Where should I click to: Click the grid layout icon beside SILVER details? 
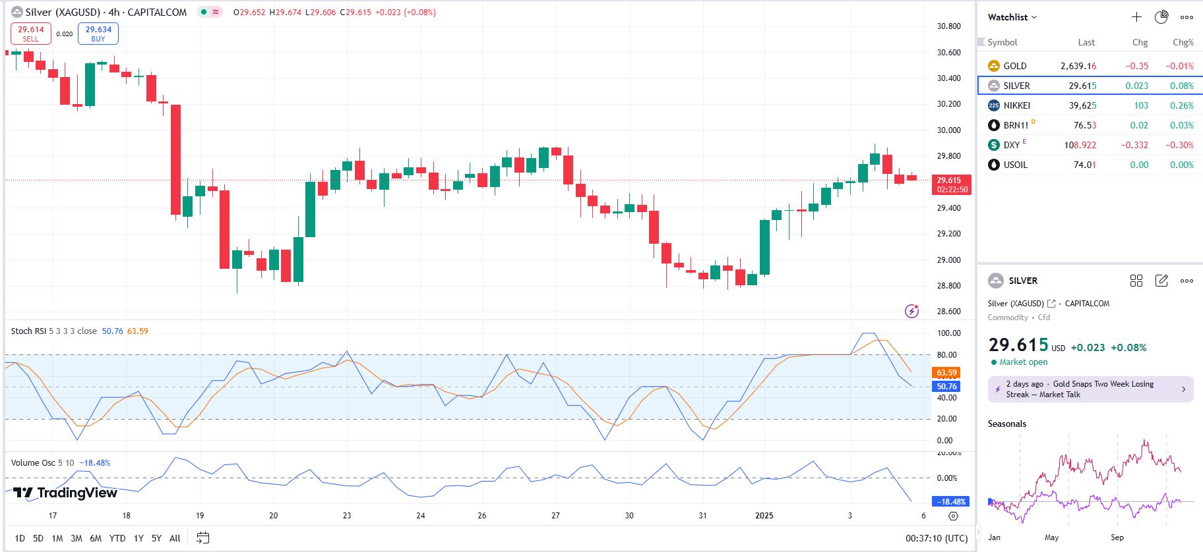coord(1136,281)
